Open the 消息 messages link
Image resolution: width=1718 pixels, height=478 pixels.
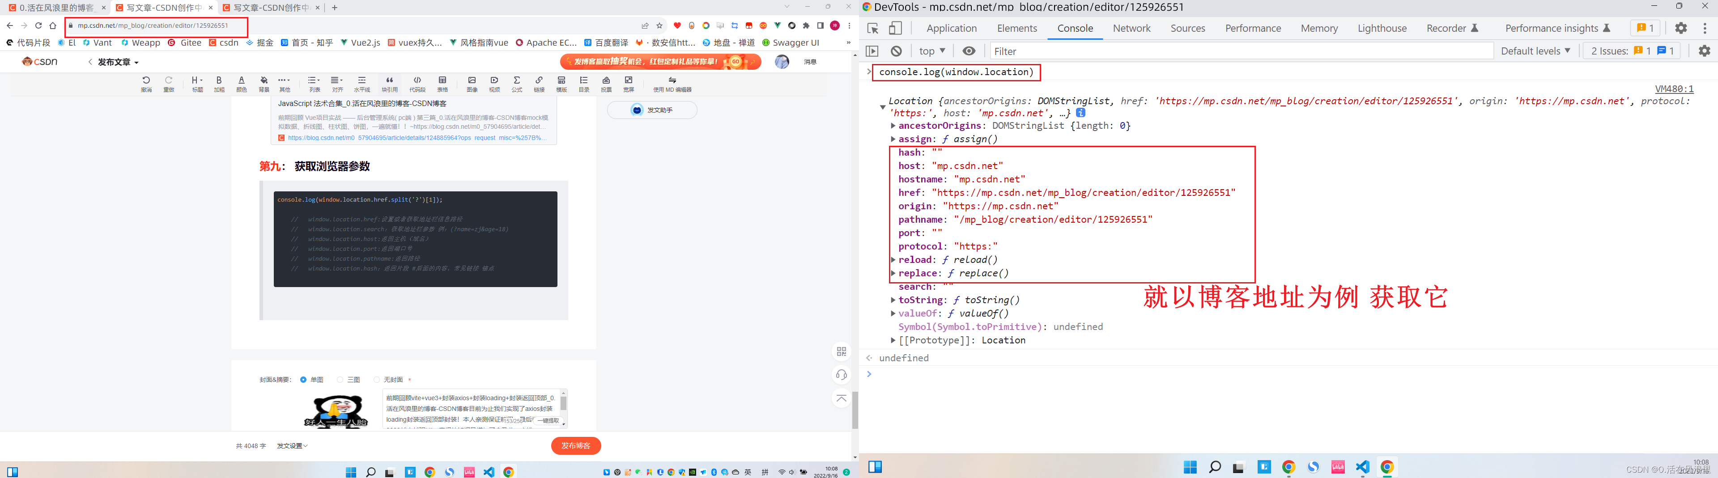[x=810, y=62]
